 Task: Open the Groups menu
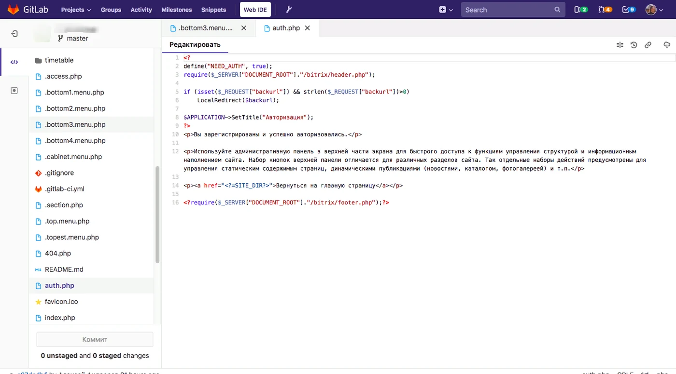[111, 10]
